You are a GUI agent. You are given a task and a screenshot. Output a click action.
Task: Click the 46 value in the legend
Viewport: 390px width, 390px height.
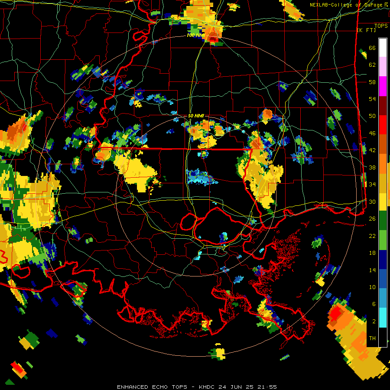tap(372, 133)
